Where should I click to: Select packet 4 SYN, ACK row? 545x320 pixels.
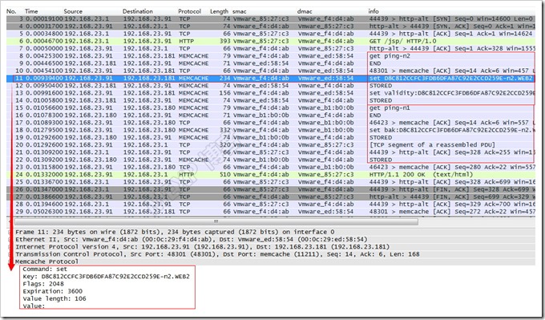(271, 26)
